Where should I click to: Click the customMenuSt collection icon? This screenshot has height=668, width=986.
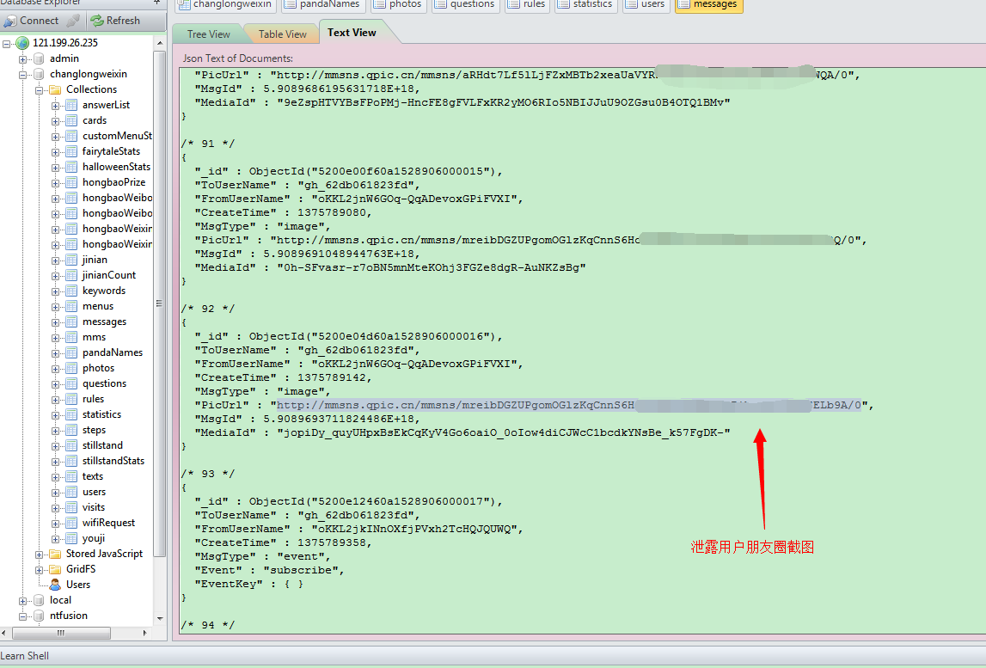71,136
